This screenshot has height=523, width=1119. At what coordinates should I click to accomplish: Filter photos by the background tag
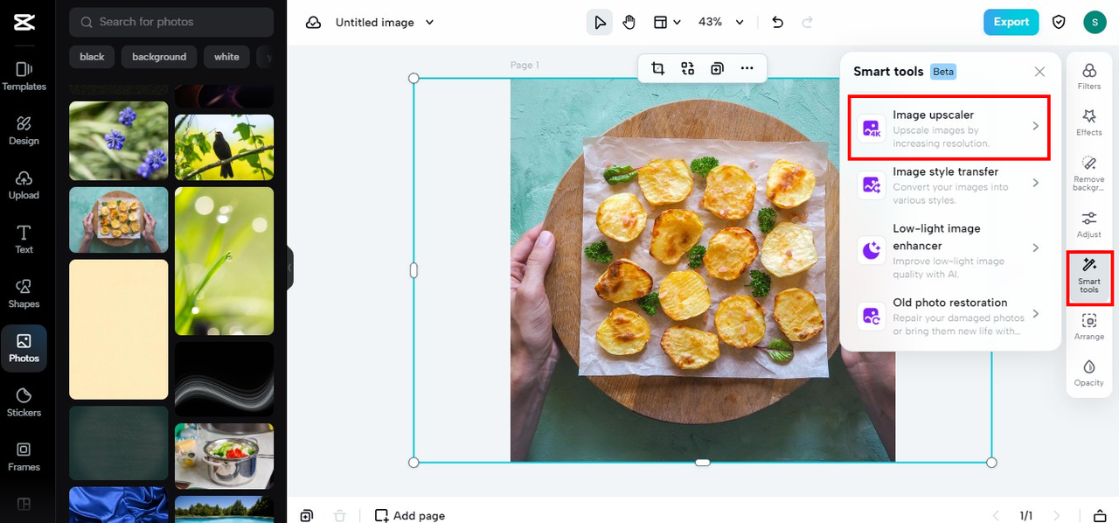coord(159,57)
